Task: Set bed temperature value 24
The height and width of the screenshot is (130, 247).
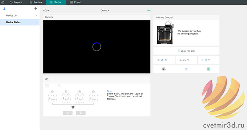Action: coord(185,60)
